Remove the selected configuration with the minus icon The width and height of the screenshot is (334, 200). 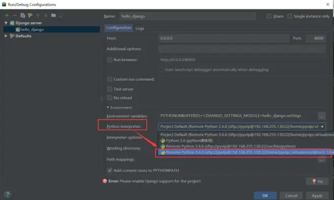(x=15, y=15)
